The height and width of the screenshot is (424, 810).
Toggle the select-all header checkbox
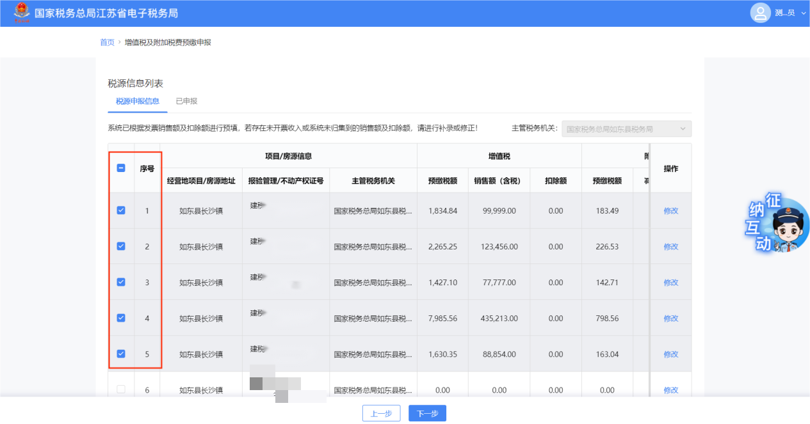(x=121, y=168)
